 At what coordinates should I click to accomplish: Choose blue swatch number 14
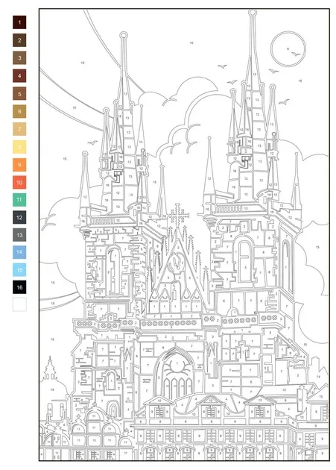click(x=19, y=252)
